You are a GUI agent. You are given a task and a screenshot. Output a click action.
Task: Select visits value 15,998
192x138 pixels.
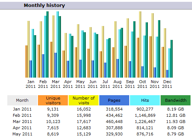[84, 115]
